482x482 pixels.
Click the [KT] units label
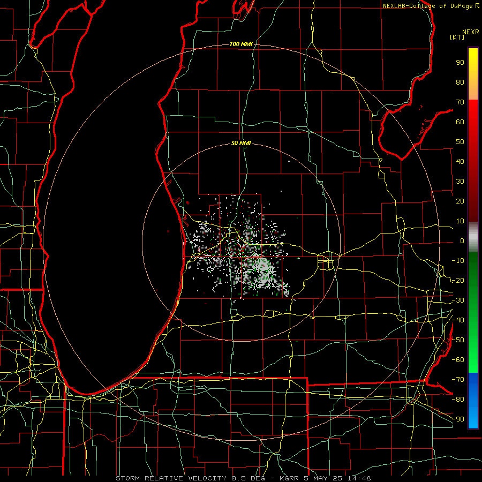click(x=457, y=37)
